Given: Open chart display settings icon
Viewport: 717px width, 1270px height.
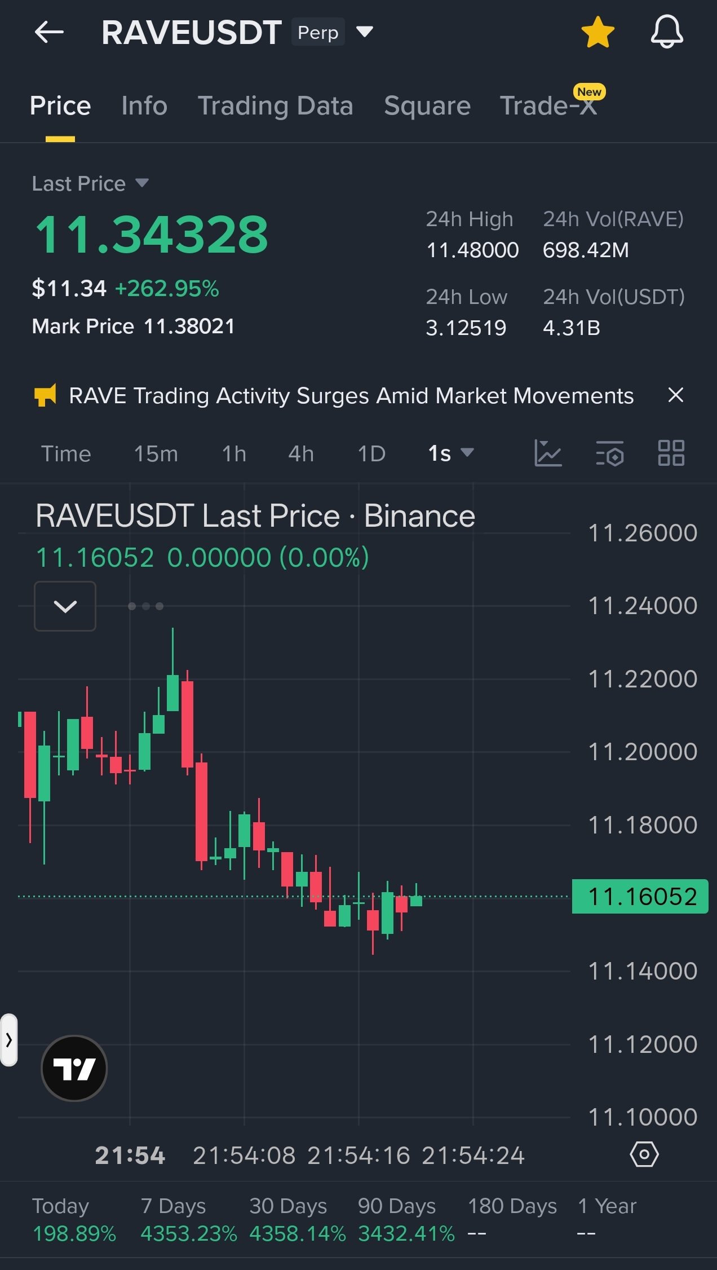Looking at the screenshot, I should pos(610,453).
